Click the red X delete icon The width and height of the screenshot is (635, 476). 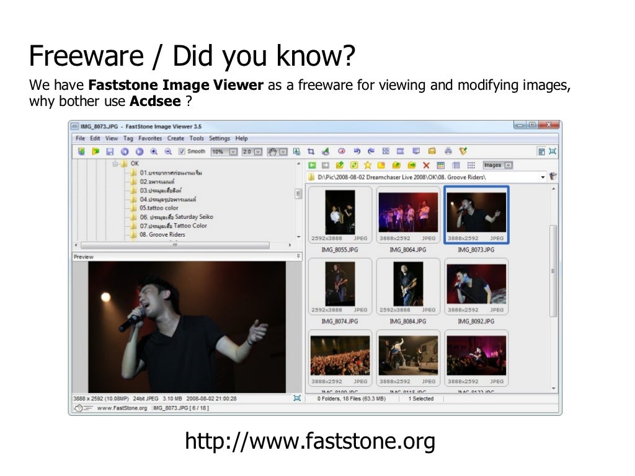coord(426,165)
